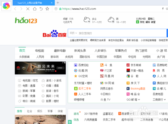
Task: Open 2017版传奇 game link
Action: click(91, 114)
